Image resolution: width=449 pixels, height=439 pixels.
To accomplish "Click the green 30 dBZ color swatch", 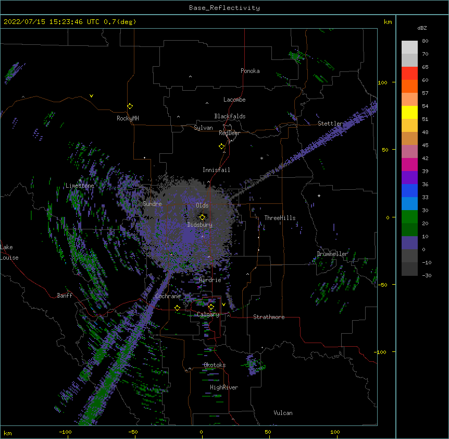I will tap(409, 217).
